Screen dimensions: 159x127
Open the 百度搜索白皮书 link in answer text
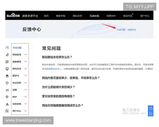coord(52,69)
